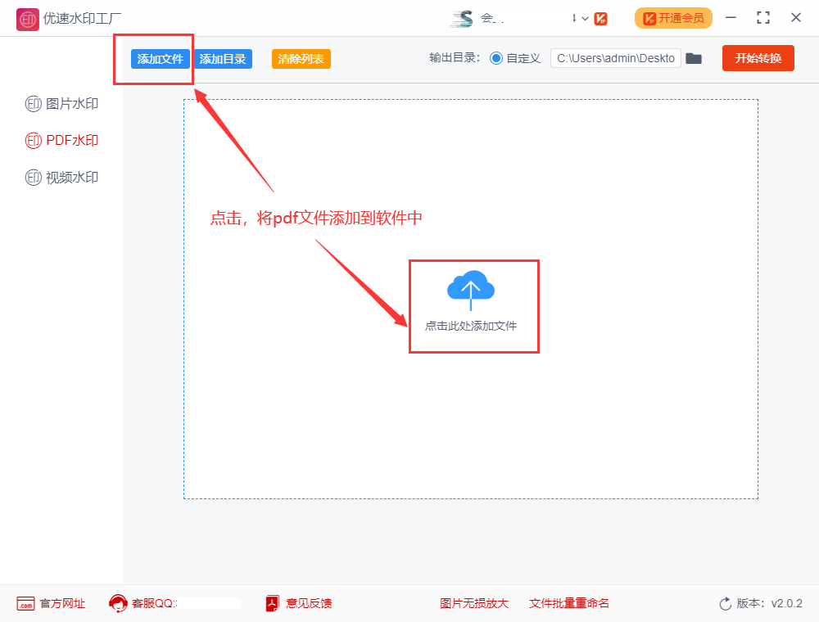Open the 视频水印 function

(x=33, y=177)
